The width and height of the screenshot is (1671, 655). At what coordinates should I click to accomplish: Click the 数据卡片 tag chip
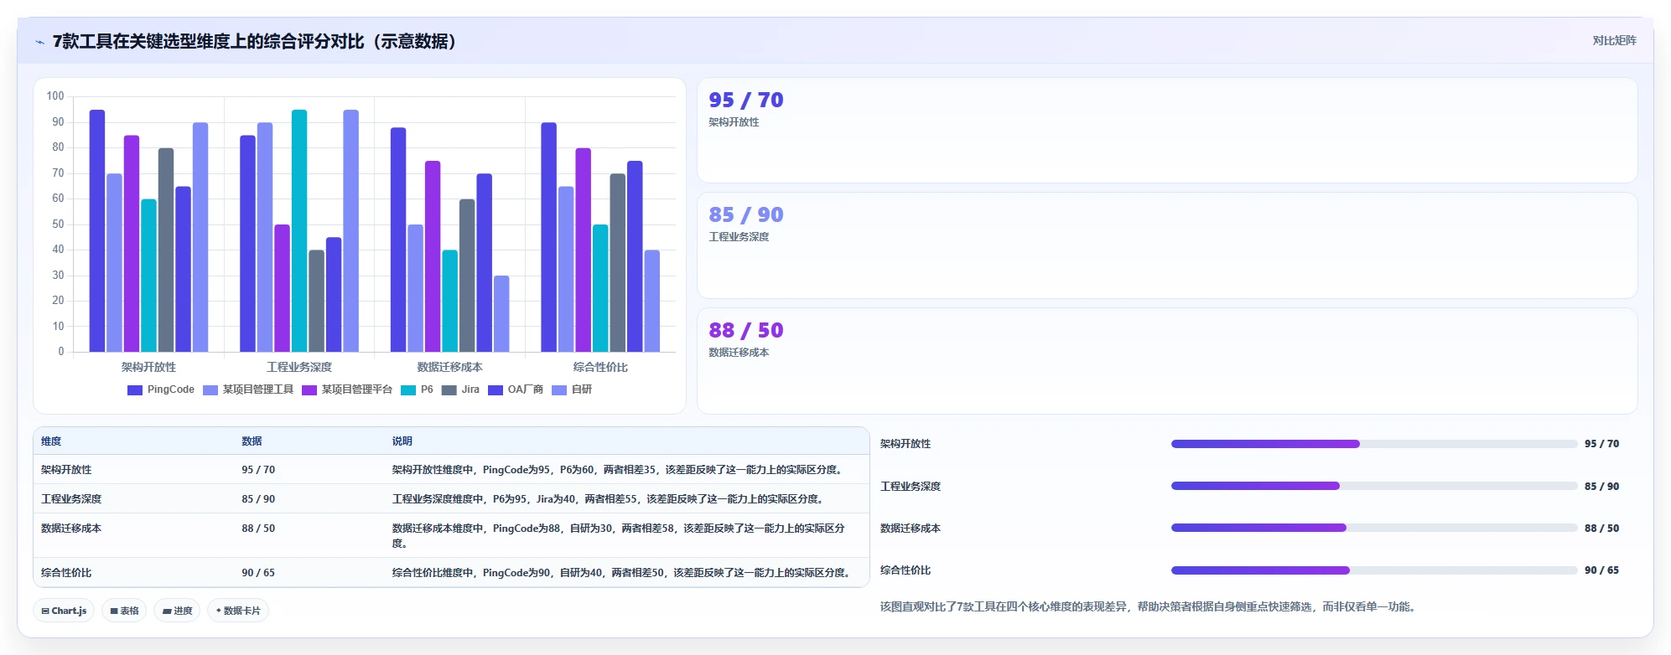click(238, 611)
